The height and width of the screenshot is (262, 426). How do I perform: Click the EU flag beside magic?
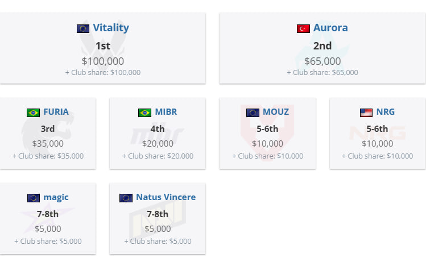34,198
